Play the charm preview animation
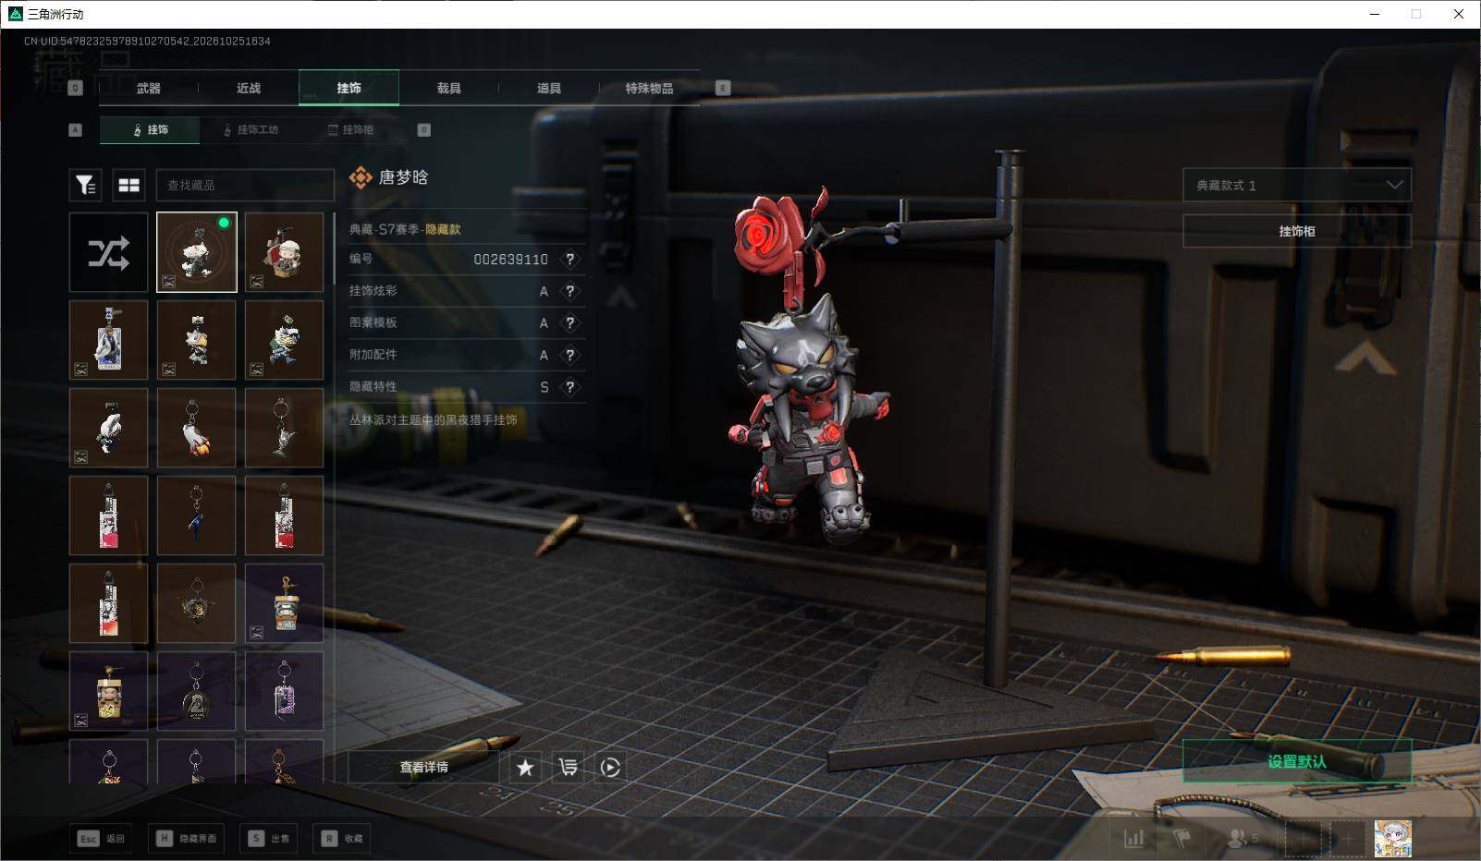This screenshot has width=1481, height=861. tap(610, 767)
